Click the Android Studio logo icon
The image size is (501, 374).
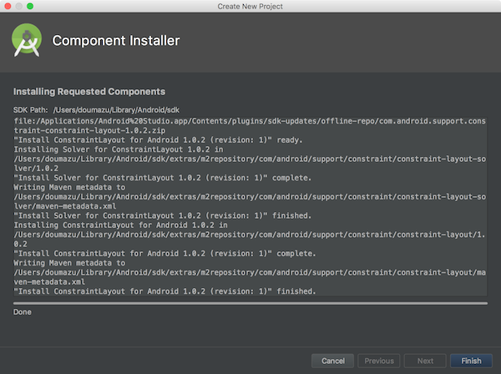coord(27,40)
